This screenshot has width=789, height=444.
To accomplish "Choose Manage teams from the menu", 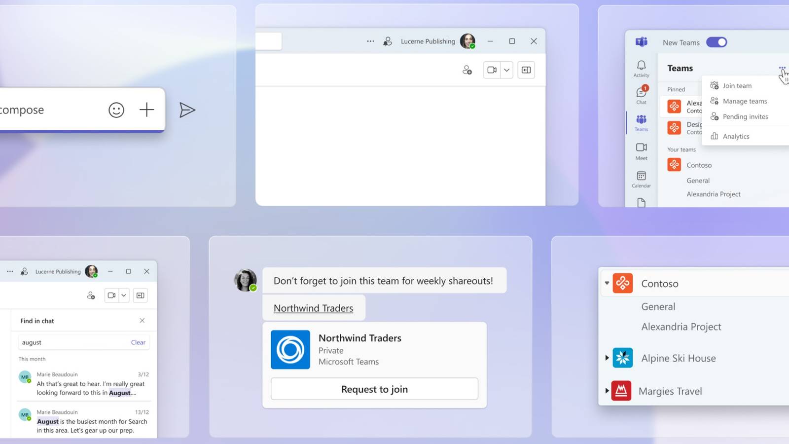I will pos(744,101).
